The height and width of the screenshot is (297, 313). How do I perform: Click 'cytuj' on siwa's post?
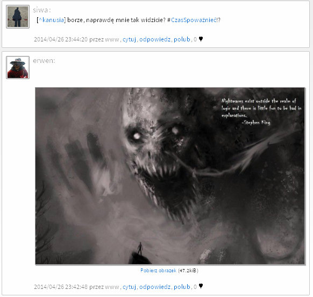click(130, 39)
